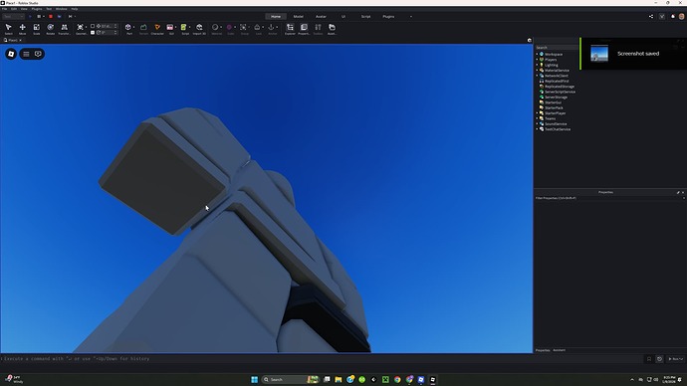Click the command bar input

click(x=322, y=359)
